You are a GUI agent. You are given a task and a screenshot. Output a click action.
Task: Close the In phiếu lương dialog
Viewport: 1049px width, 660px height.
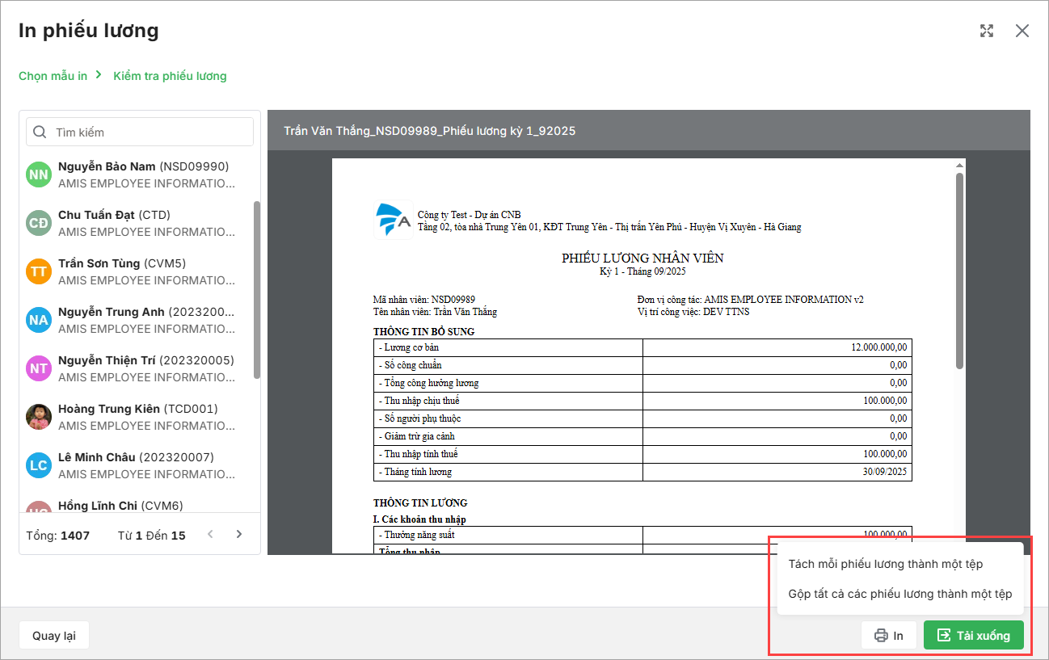click(1022, 31)
